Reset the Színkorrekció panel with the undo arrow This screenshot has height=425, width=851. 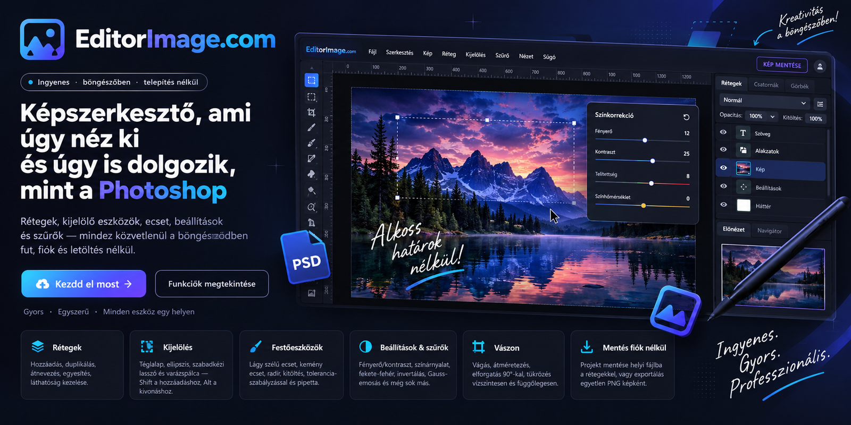click(686, 117)
